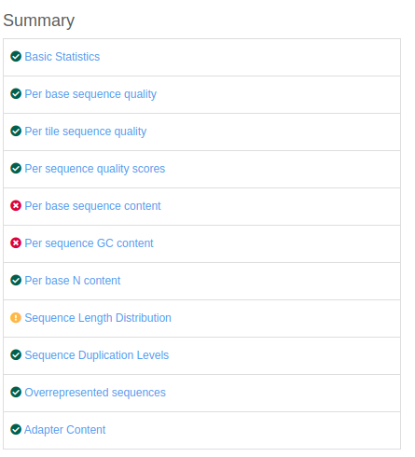Click the check icon beside Per sequence quality scores
Viewport: 415px width, 457px height.
[x=16, y=169]
